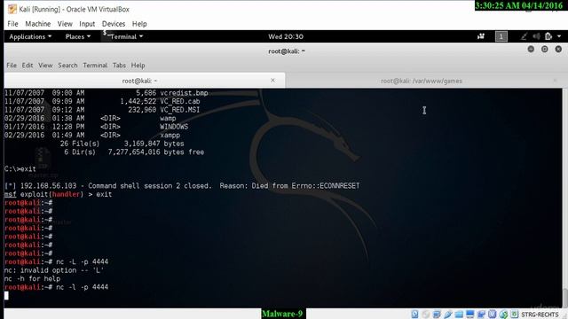Open the VirtualBox Devices menu
568x319 pixels.
[114, 24]
